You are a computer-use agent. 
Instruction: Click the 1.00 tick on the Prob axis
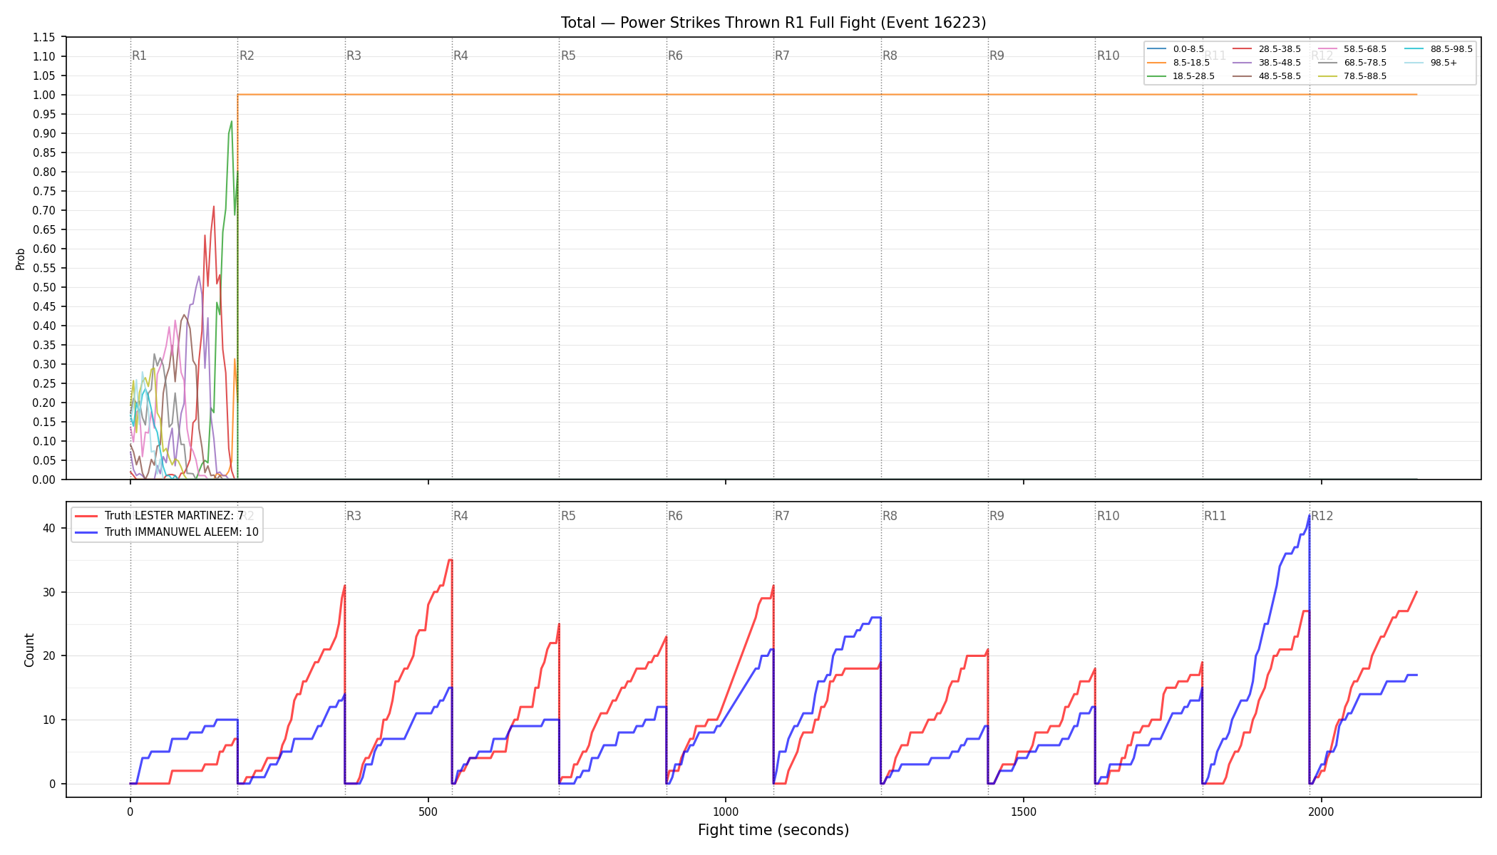[45, 95]
